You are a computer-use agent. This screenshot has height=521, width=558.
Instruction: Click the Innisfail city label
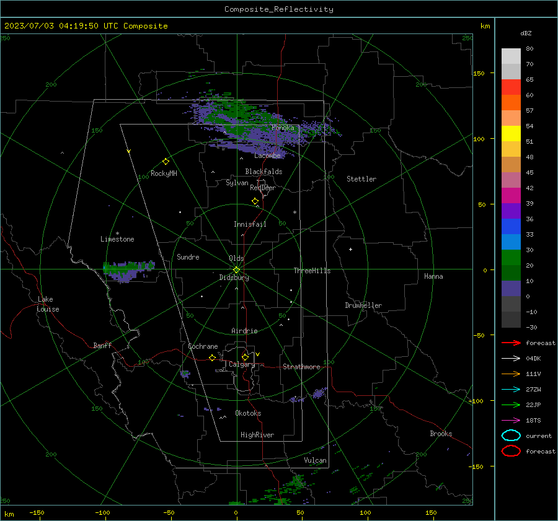(250, 224)
